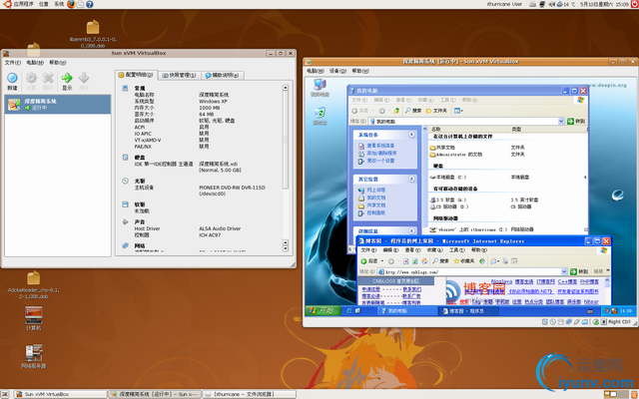Open the 设备(D) menu in the running VM window

[337, 71]
